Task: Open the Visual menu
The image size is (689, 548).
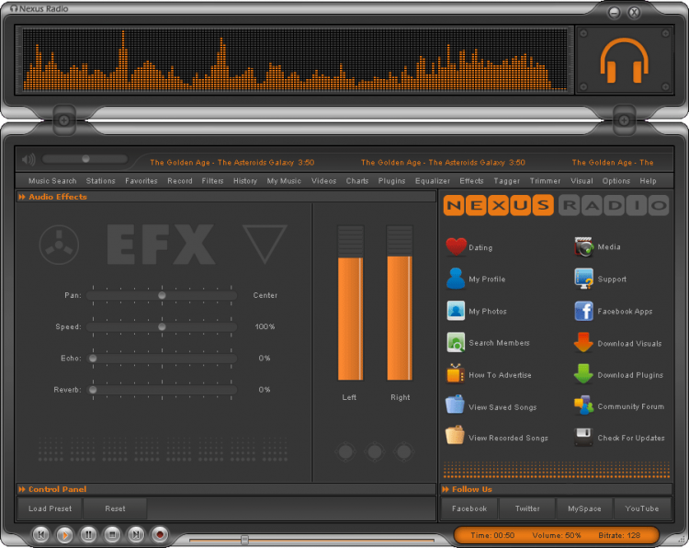Action: pos(582,181)
